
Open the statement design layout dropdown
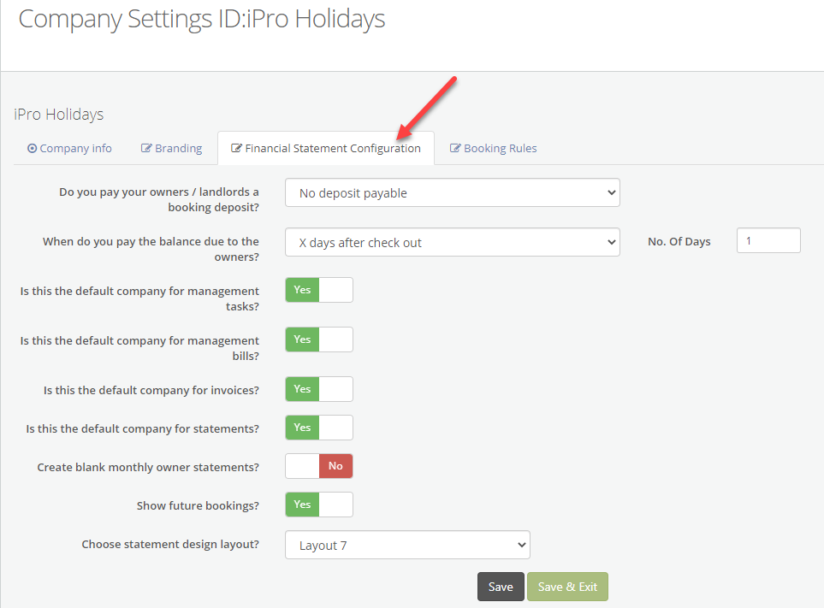408,545
